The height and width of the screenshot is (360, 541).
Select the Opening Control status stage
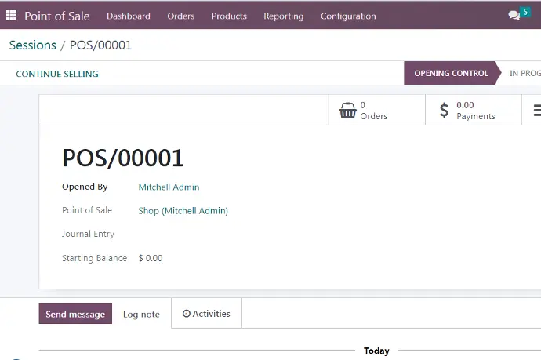pyautogui.click(x=451, y=74)
